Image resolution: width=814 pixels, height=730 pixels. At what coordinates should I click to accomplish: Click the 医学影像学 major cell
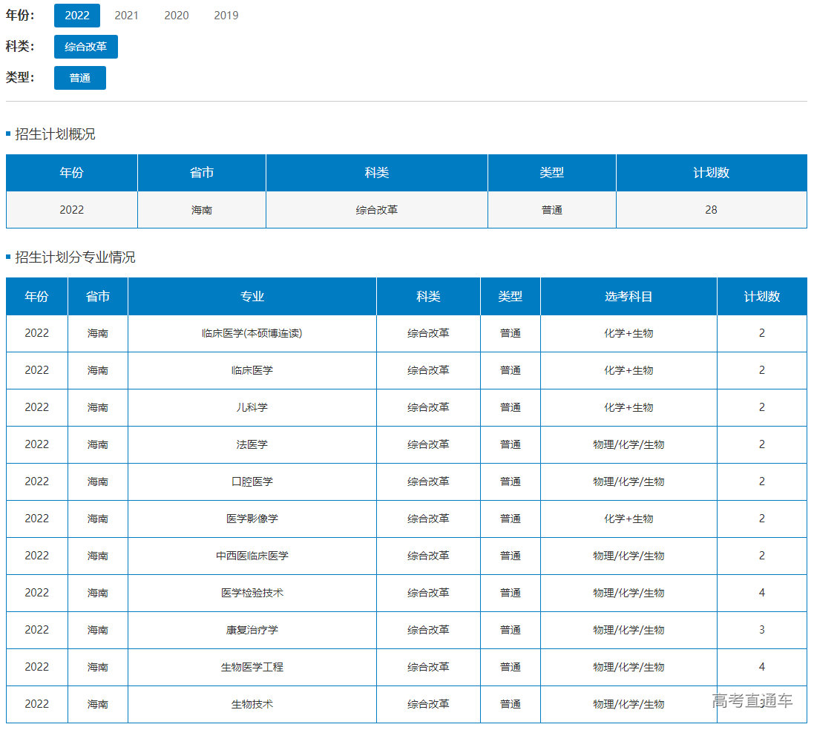point(252,519)
